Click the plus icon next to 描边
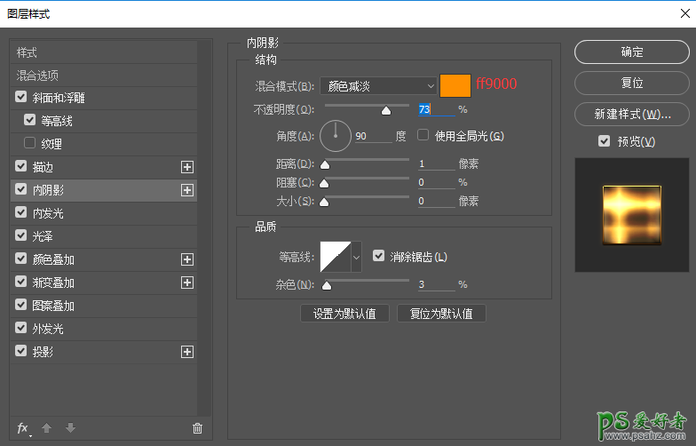This screenshot has width=696, height=446. [x=186, y=167]
